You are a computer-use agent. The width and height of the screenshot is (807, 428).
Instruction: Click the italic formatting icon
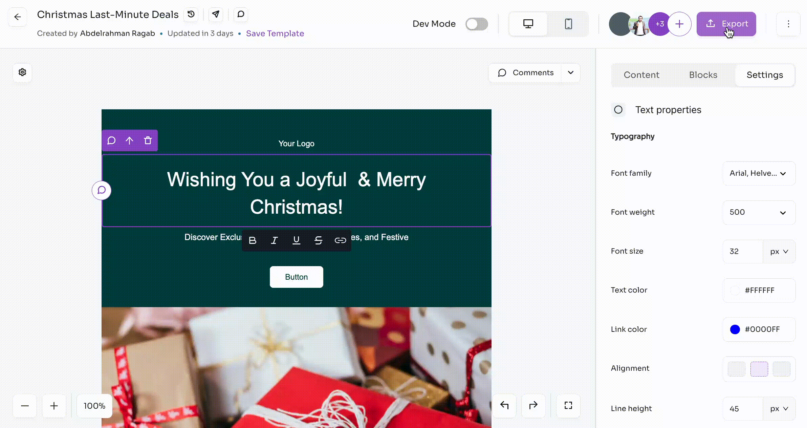coord(274,240)
